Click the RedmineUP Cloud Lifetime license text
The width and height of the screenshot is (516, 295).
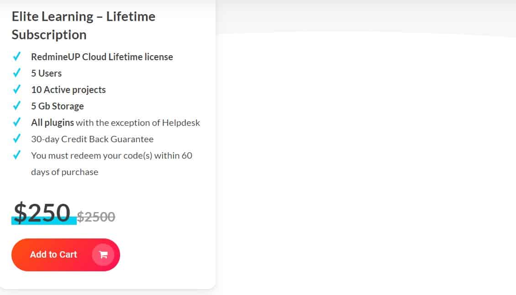pyautogui.click(x=102, y=57)
